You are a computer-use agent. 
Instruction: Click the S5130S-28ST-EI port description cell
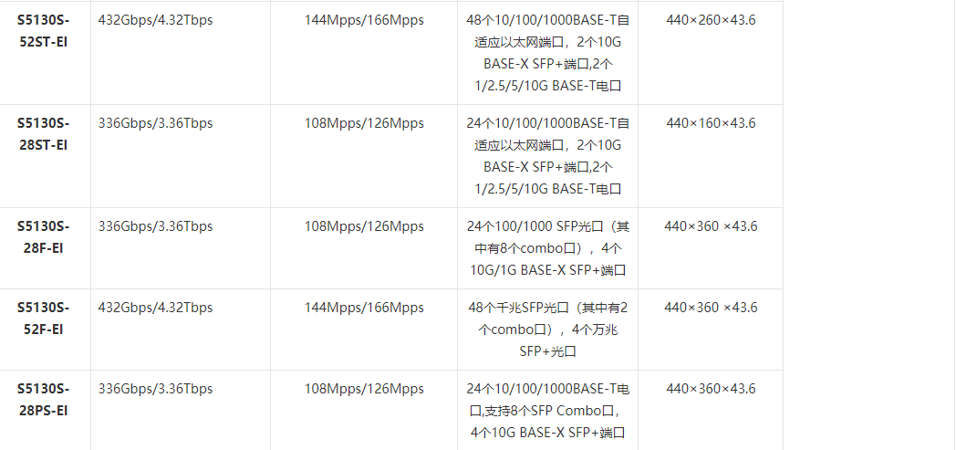tap(548, 156)
